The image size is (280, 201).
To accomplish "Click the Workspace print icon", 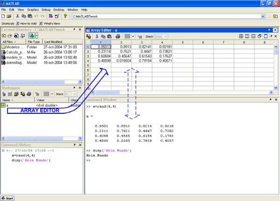I will pyautogui.click(x=29, y=94).
